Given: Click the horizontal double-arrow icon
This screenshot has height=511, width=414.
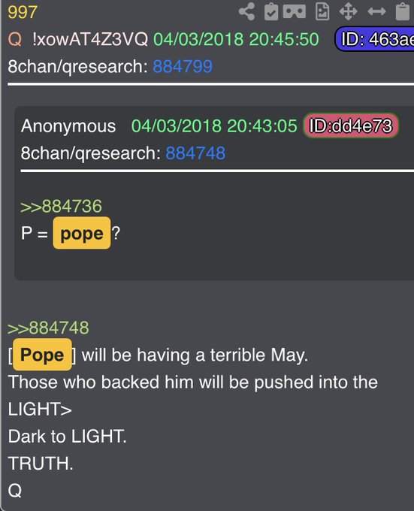Looking at the screenshot, I should [376, 12].
